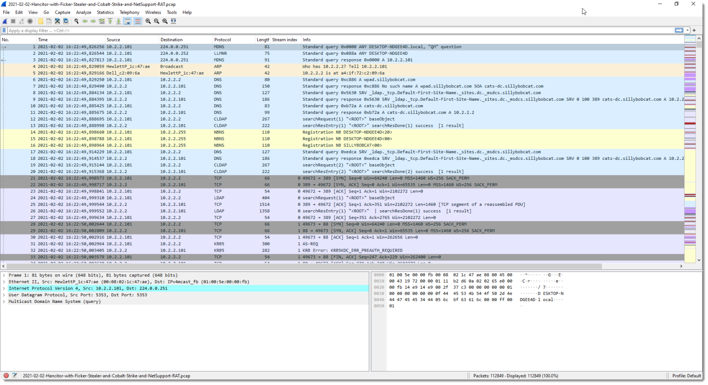Click the Info column header
Viewport: 708px width, 385px height.
(x=492, y=40)
